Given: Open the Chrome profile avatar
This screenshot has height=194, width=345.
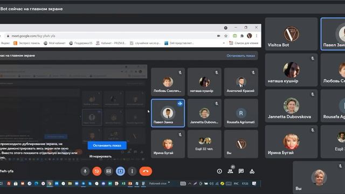Looking at the screenshot, I should coord(249,36).
